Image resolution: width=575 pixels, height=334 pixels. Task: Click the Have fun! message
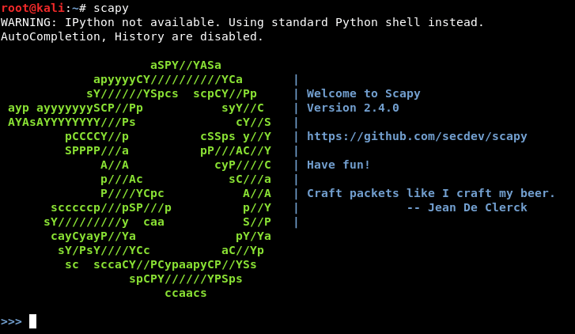[x=339, y=165]
